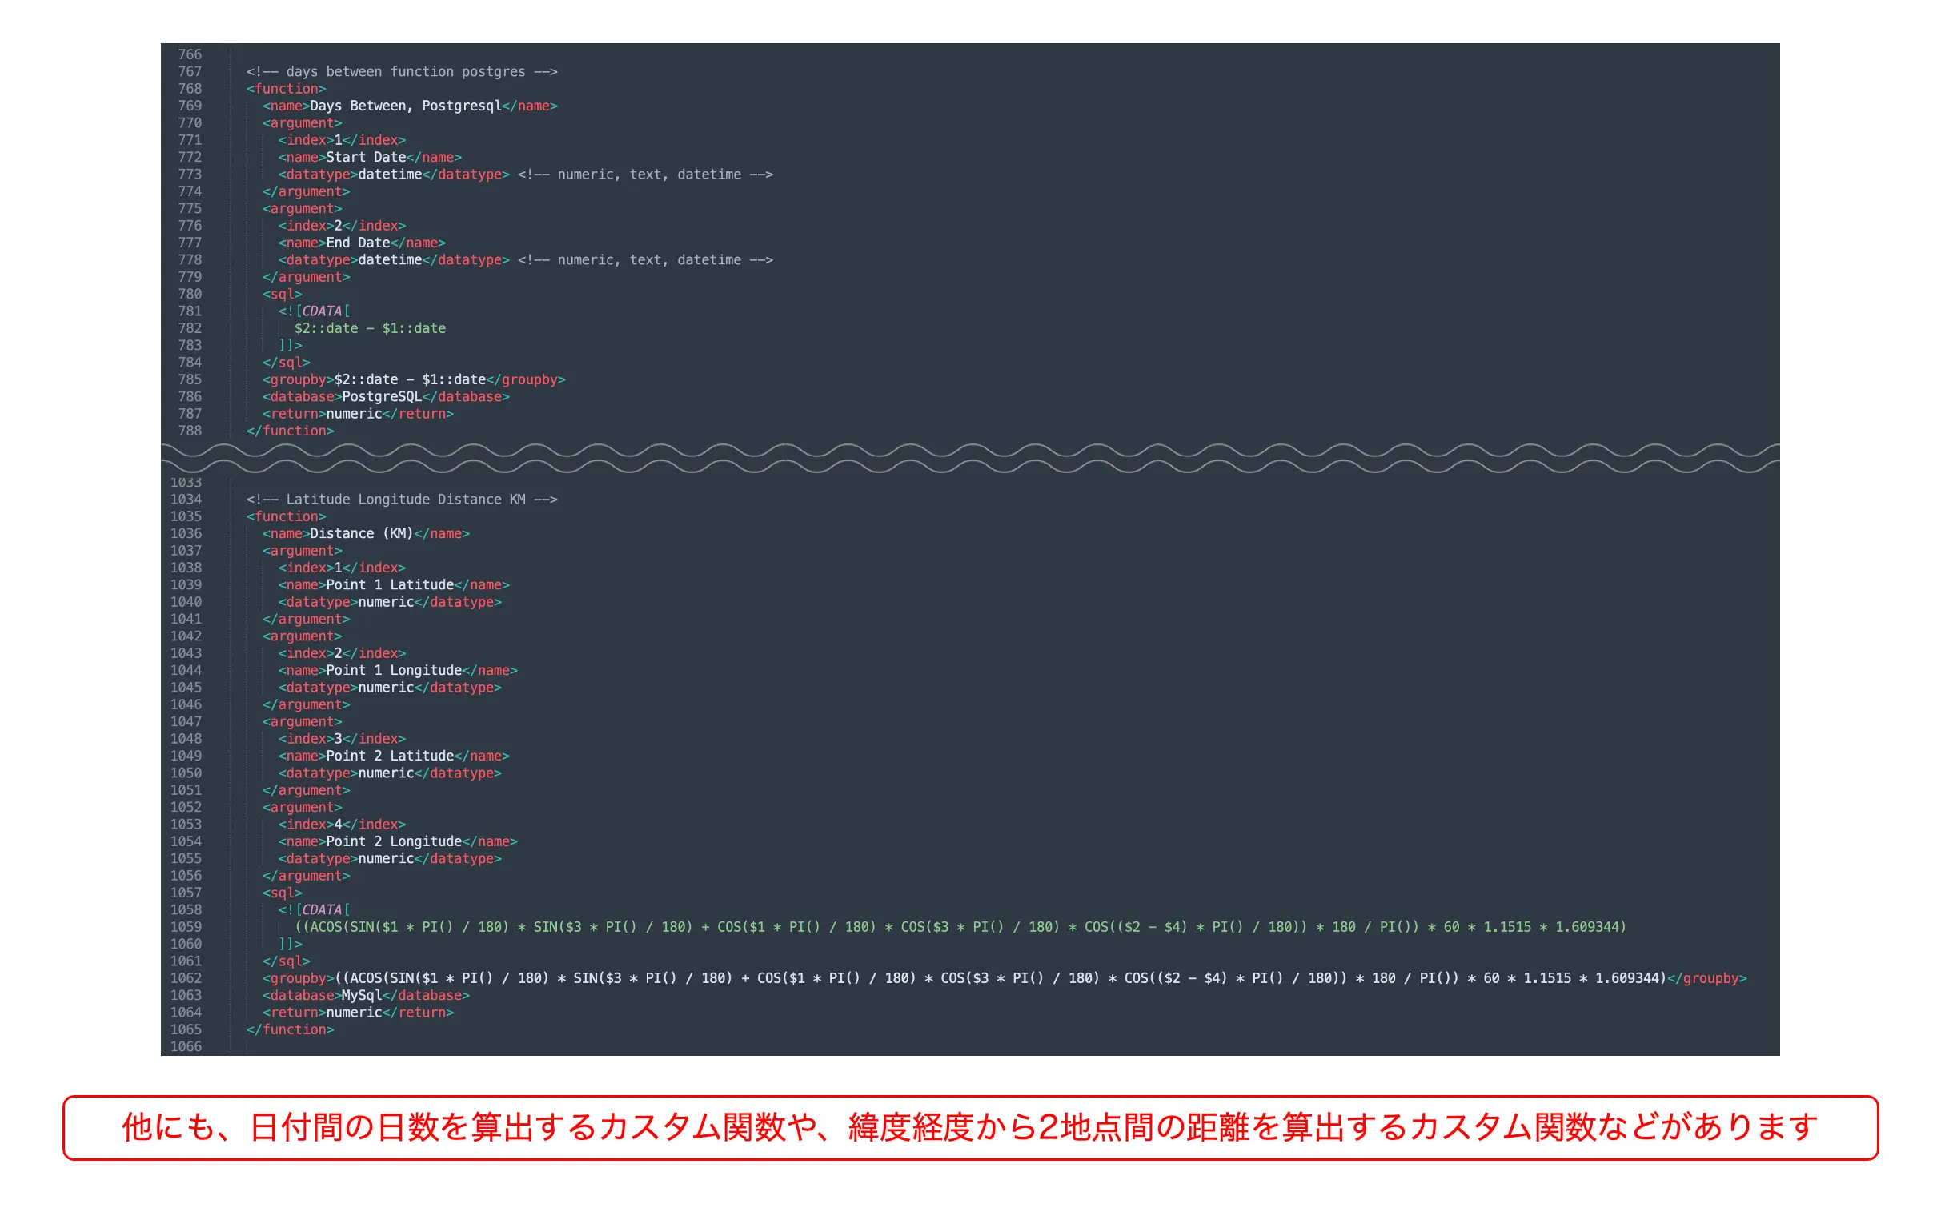1945x1212 pixels.
Task: Click line number 788 in gutter
Action: coord(190,431)
